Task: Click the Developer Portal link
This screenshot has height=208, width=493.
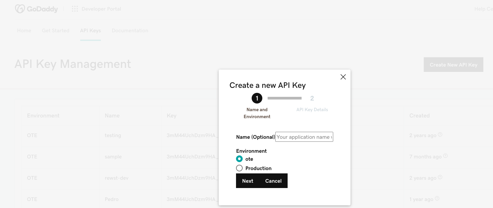Action: (101, 9)
